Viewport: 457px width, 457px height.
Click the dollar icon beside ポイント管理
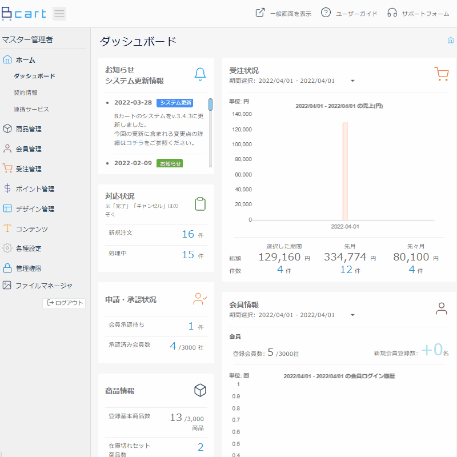coord(7,189)
